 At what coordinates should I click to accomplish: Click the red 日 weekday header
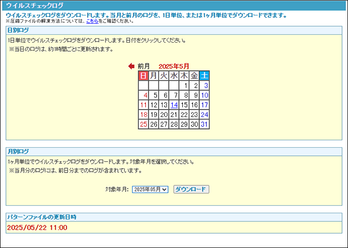click(143, 76)
